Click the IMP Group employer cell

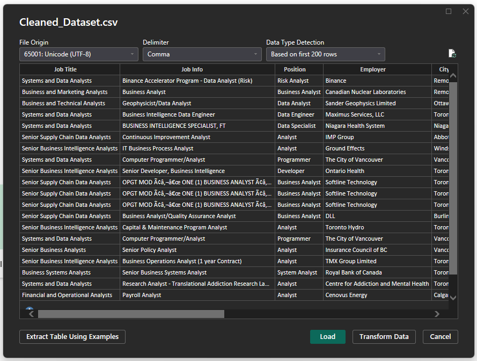[x=377, y=137]
